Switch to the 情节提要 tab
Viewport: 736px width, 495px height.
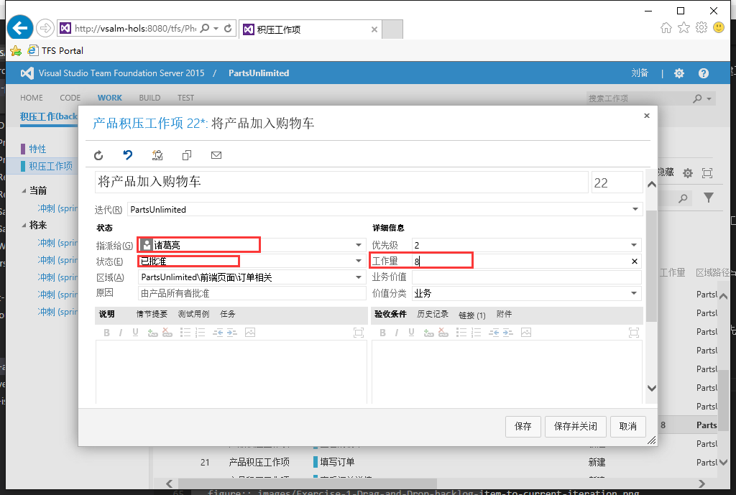coord(152,314)
